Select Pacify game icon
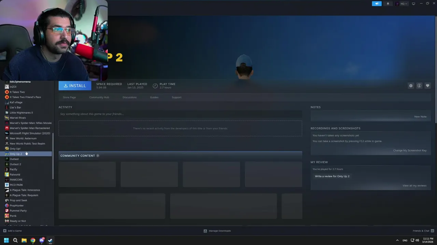The width and height of the screenshot is (437, 245). [x=7, y=169]
